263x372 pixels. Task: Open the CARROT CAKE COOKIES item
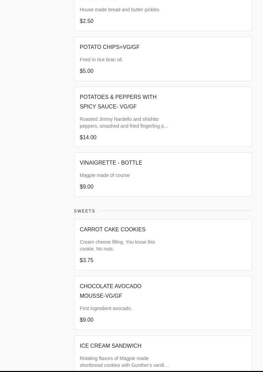(112, 230)
